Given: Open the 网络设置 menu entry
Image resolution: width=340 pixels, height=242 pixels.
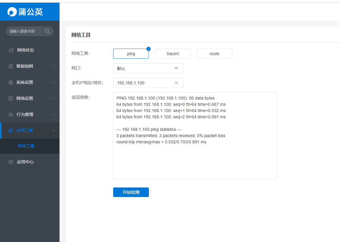Looking at the screenshot, I should (30, 98).
